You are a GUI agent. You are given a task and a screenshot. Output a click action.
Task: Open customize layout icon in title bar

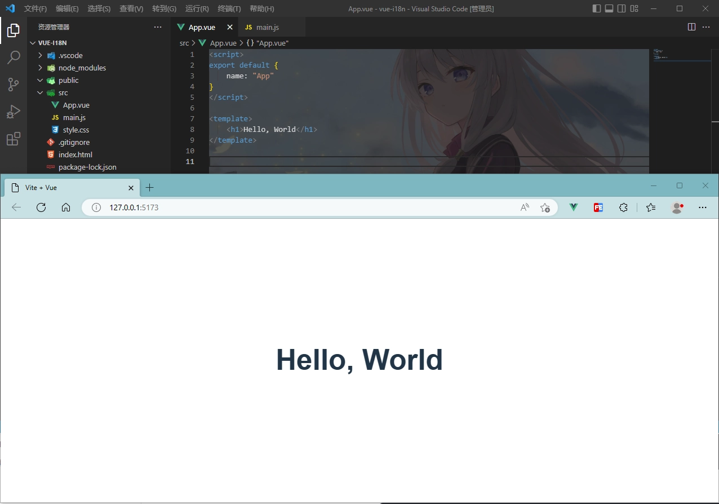click(x=634, y=8)
